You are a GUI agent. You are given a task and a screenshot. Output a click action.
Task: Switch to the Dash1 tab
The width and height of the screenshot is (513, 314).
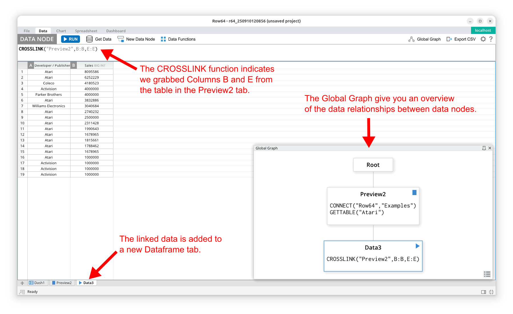point(37,283)
